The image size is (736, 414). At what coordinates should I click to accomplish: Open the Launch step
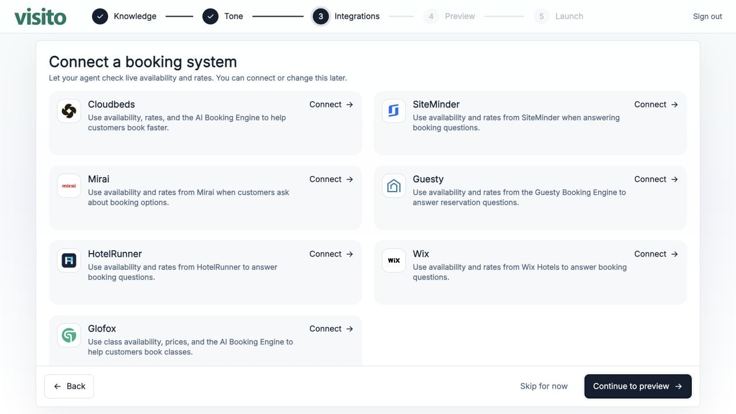click(569, 16)
